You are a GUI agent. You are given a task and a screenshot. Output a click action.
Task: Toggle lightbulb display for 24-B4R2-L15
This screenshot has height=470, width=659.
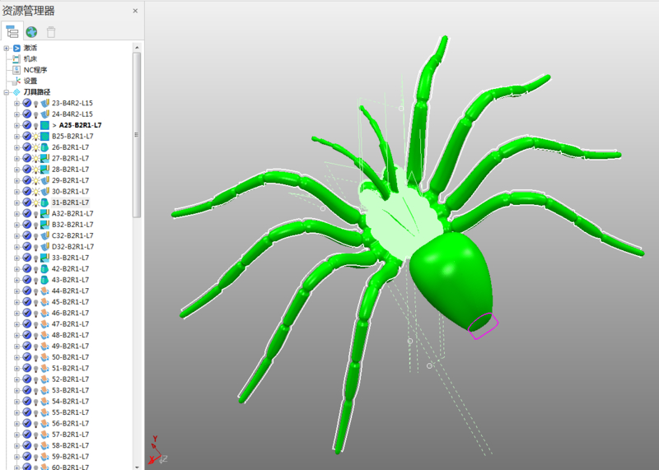click(36, 114)
